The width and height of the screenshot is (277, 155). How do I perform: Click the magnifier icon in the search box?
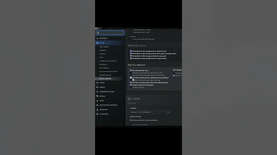(98, 33)
